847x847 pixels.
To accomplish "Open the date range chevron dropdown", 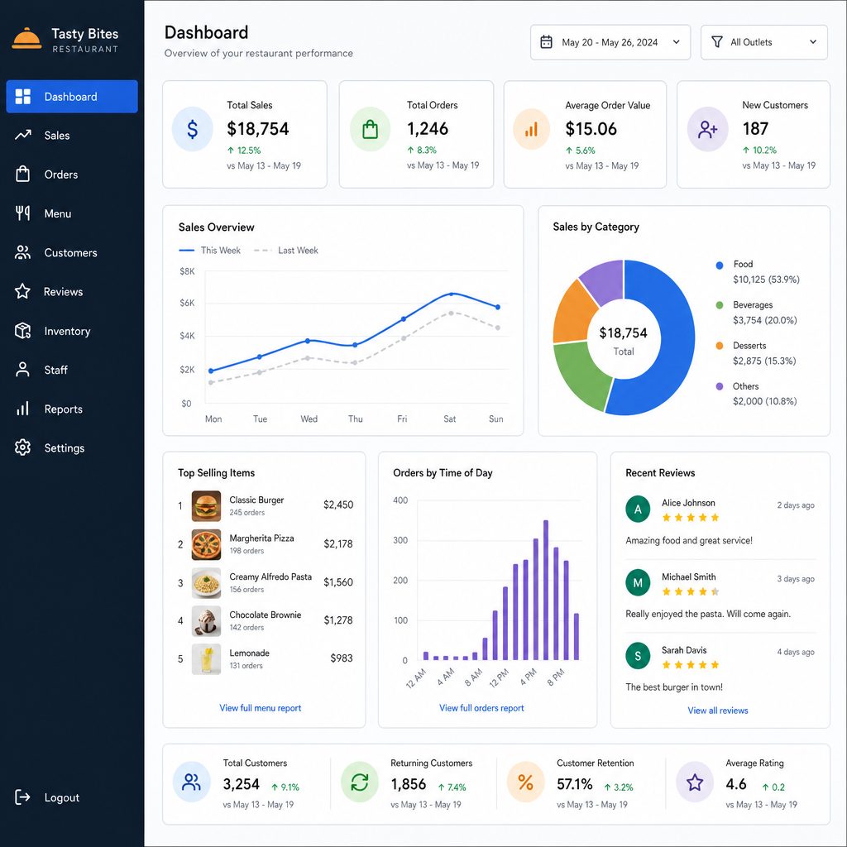I will [x=677, y=42].
